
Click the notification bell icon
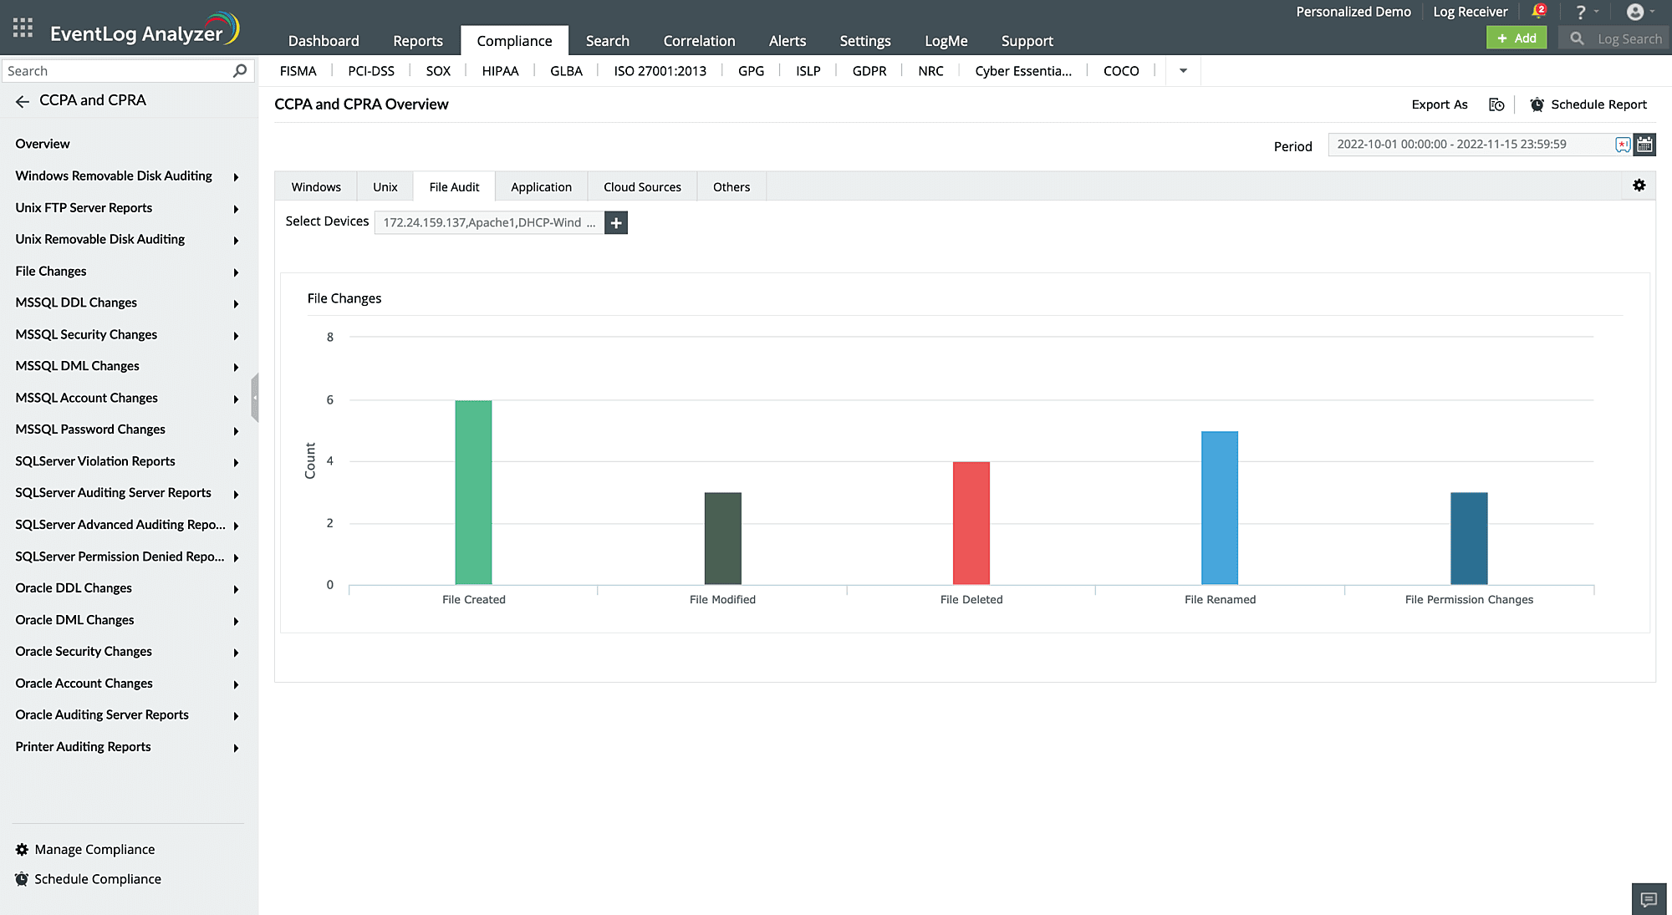[x=1537, y=12]
